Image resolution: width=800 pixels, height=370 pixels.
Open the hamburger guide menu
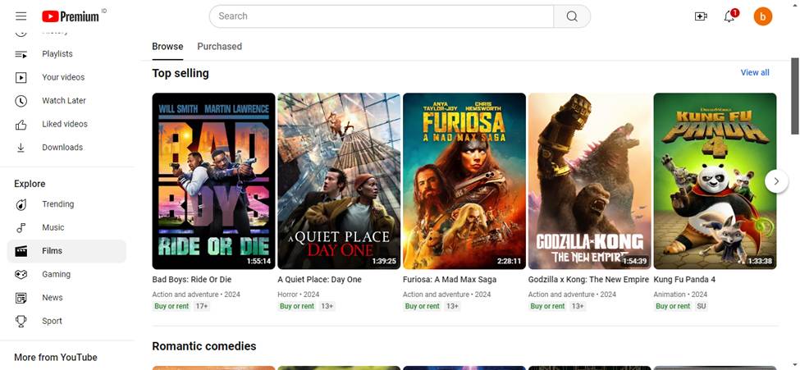(21, 16)
